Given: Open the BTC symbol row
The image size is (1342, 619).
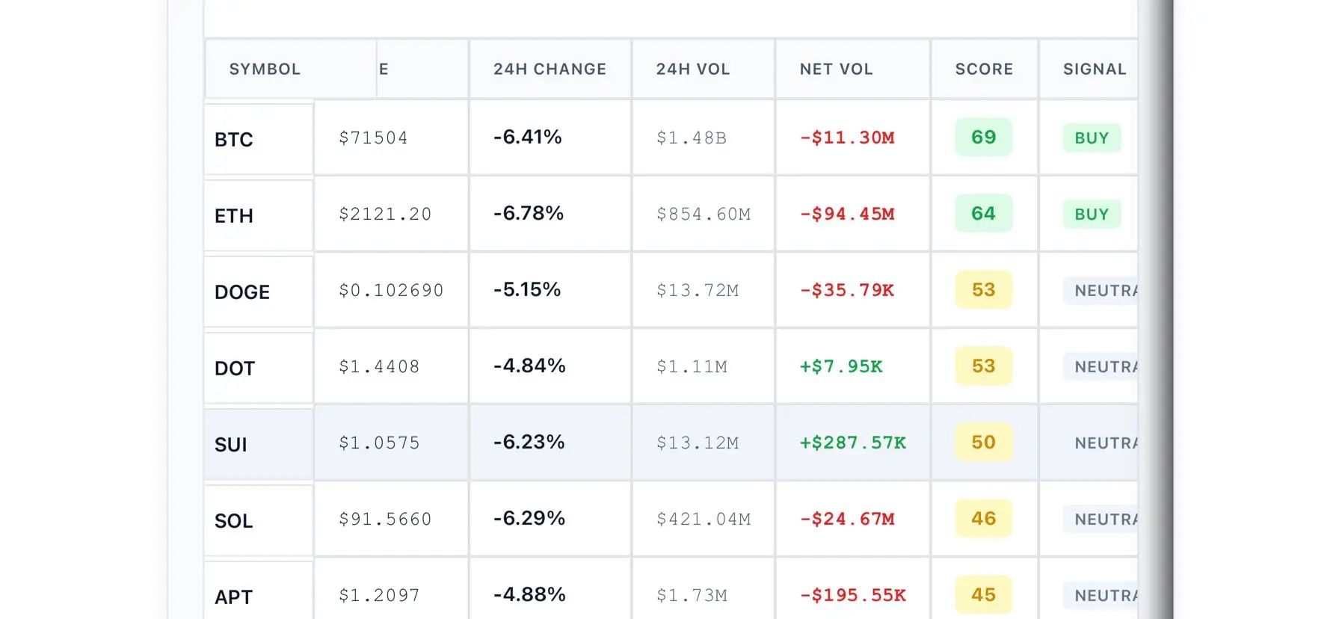Looking at the screenshot, I should (x=234, y=140).
